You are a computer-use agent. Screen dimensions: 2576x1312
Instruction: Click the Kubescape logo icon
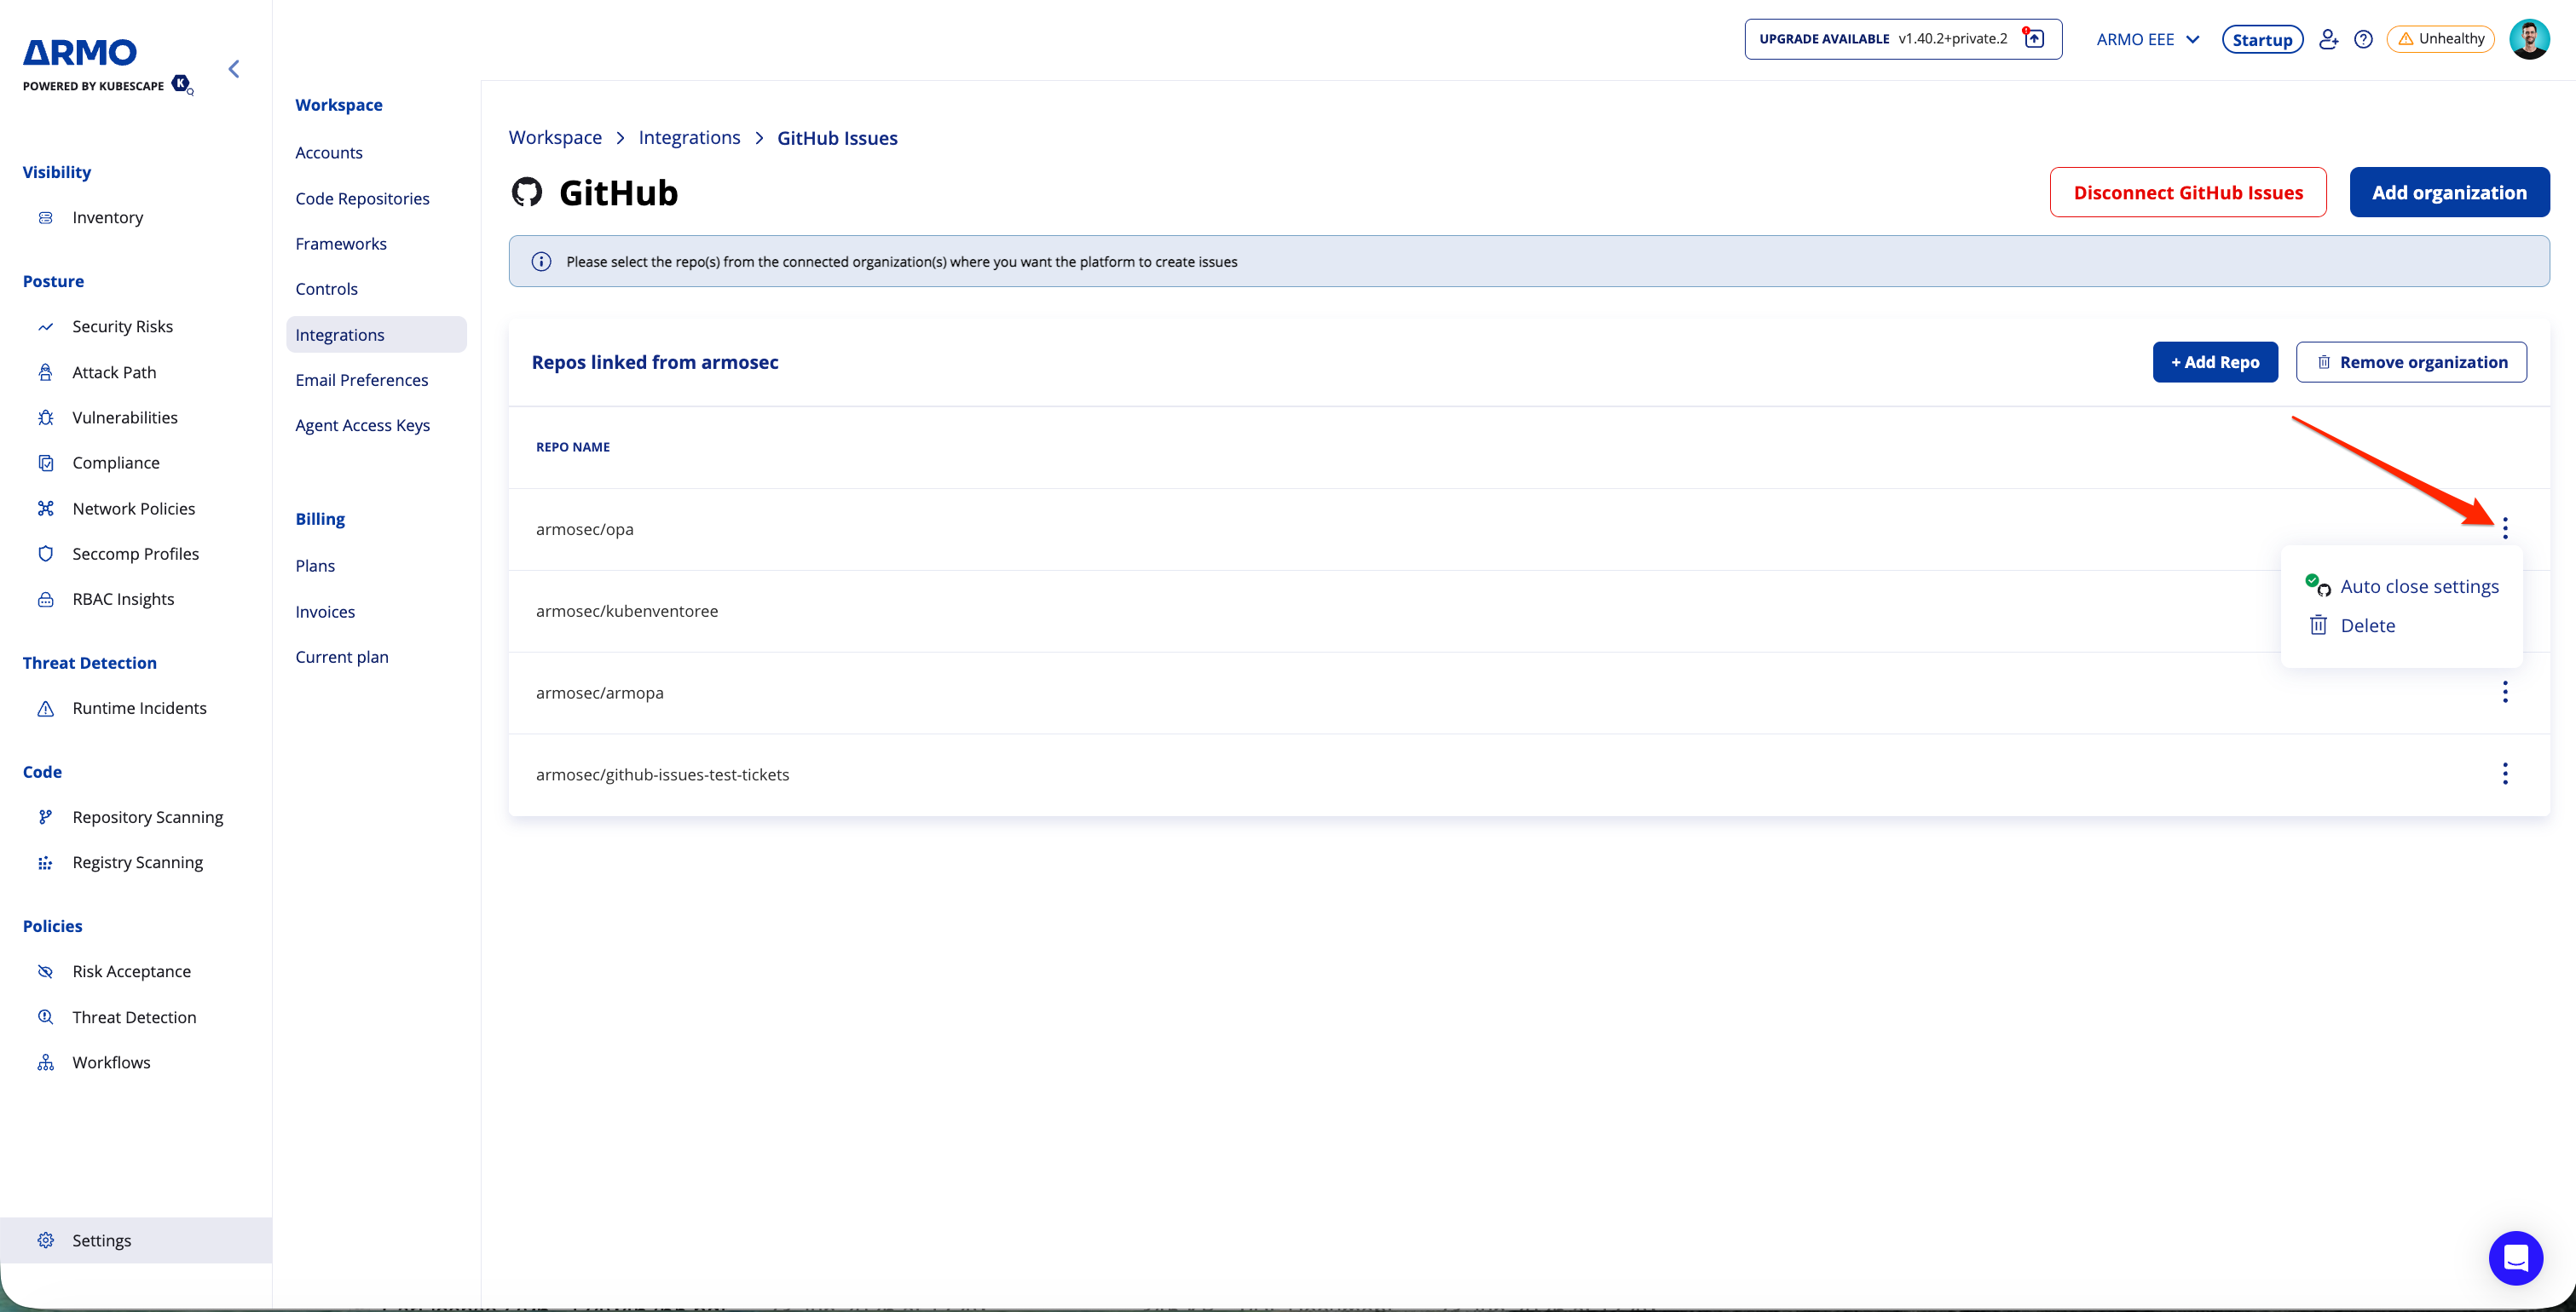pyautogui.click(x=182, y=84)
